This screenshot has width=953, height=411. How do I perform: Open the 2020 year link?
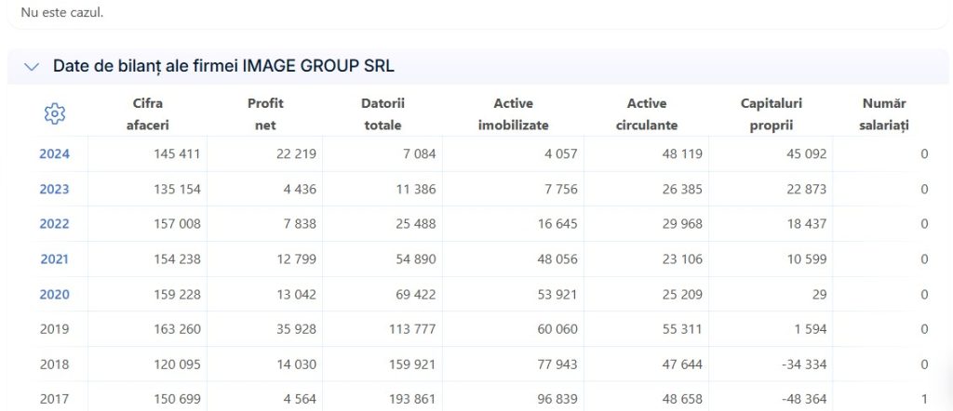[x=55, y=295]
